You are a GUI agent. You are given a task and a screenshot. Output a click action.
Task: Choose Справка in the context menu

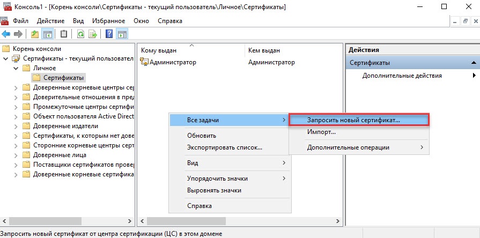[x=230, y=206]
